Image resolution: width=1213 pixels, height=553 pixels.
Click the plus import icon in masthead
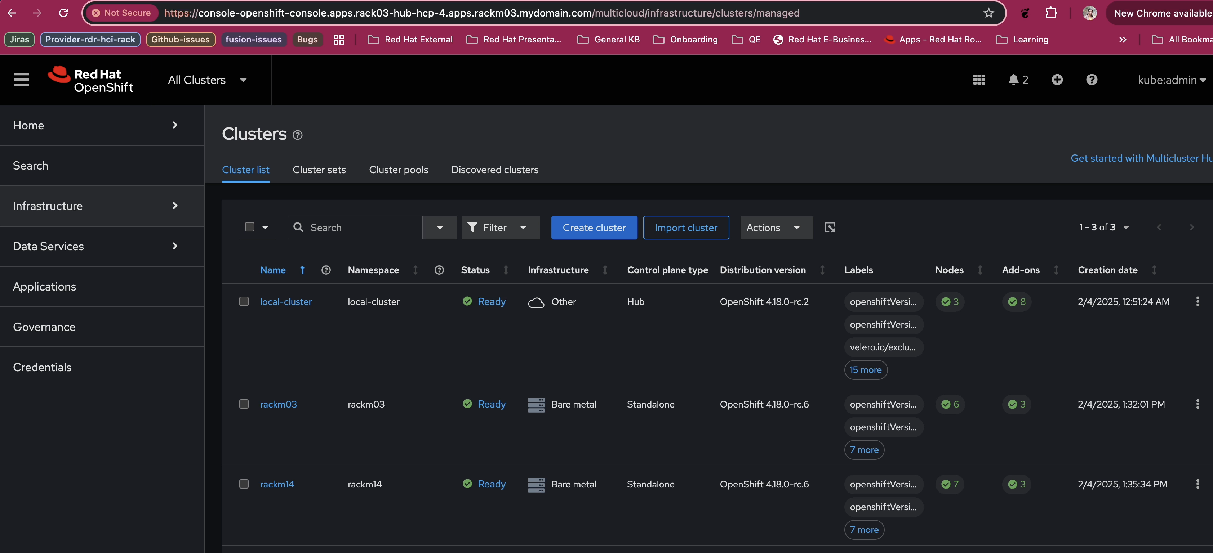click(x=1057, y=80)
